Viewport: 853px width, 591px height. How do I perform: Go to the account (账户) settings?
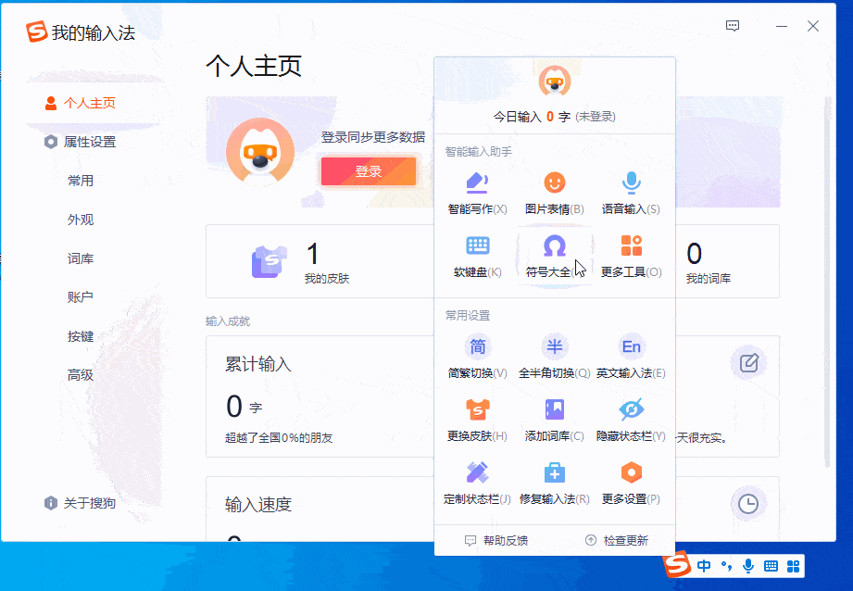coord(81,297)
